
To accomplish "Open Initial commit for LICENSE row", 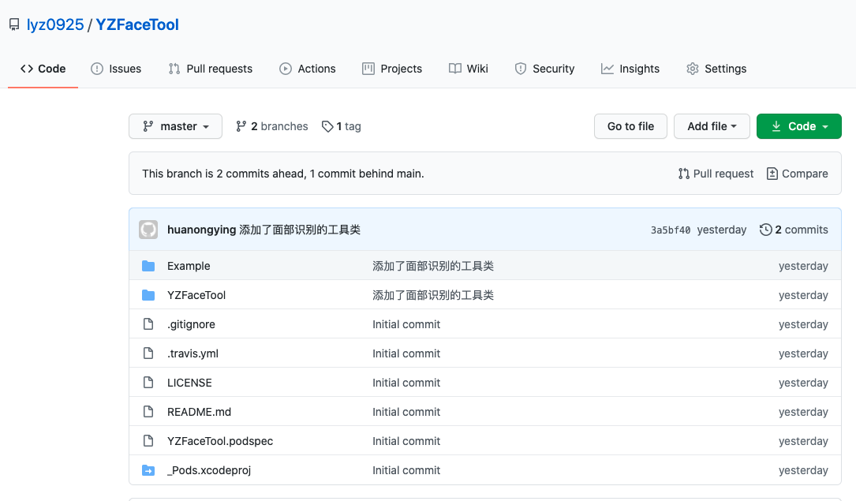I will (x=406, y=383).
